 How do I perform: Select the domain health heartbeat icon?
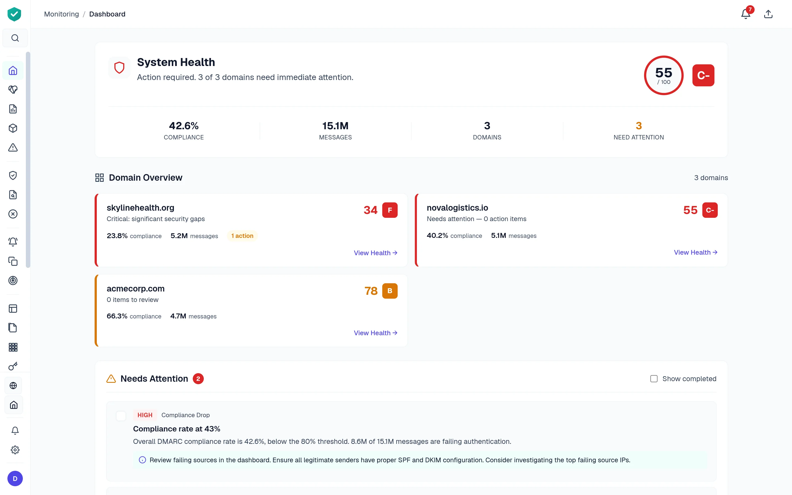[x=13, y=89]
